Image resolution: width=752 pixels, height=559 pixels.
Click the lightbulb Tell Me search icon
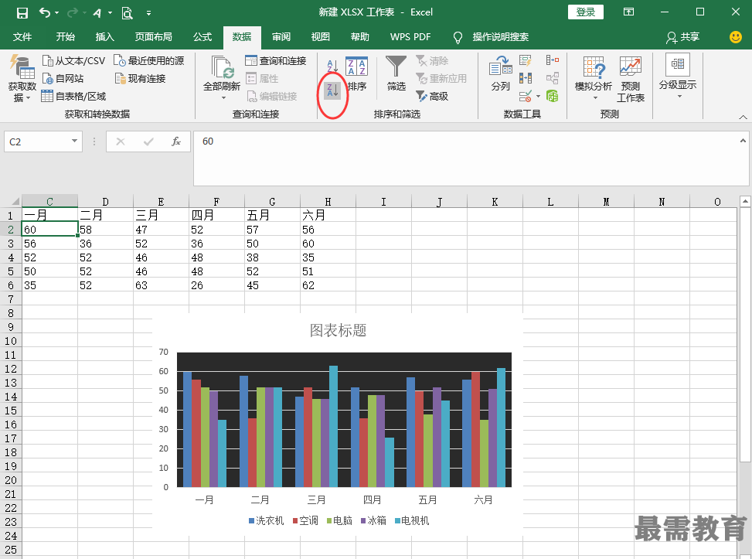tap(458, 37)
